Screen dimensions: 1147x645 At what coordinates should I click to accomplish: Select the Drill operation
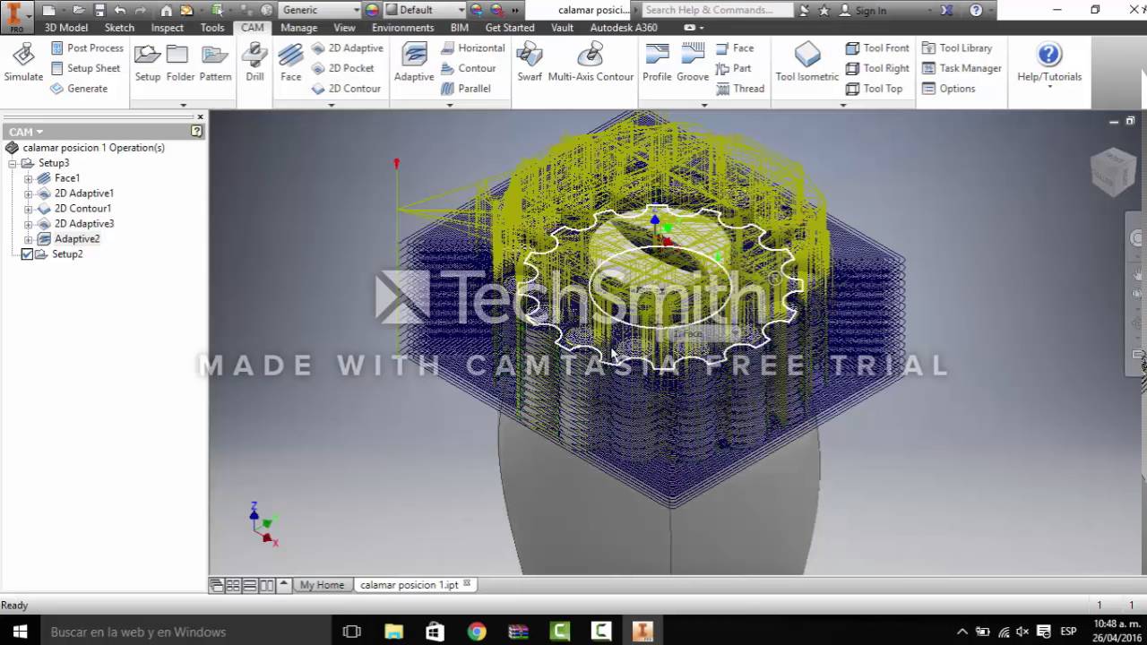point(254,62)
